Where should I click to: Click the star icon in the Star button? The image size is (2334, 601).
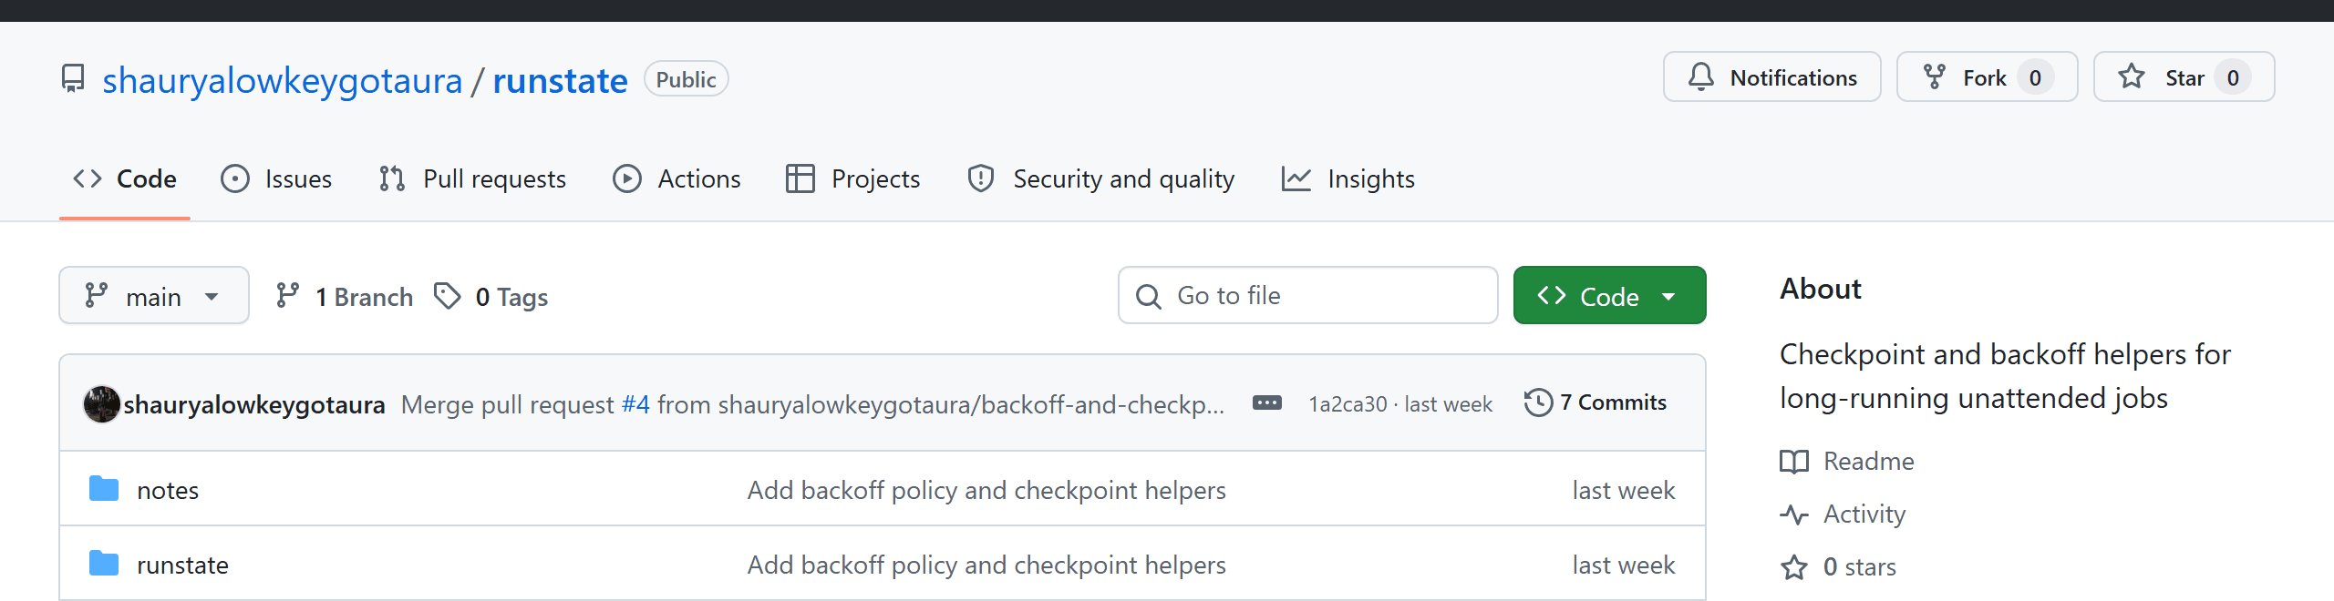2132,77
